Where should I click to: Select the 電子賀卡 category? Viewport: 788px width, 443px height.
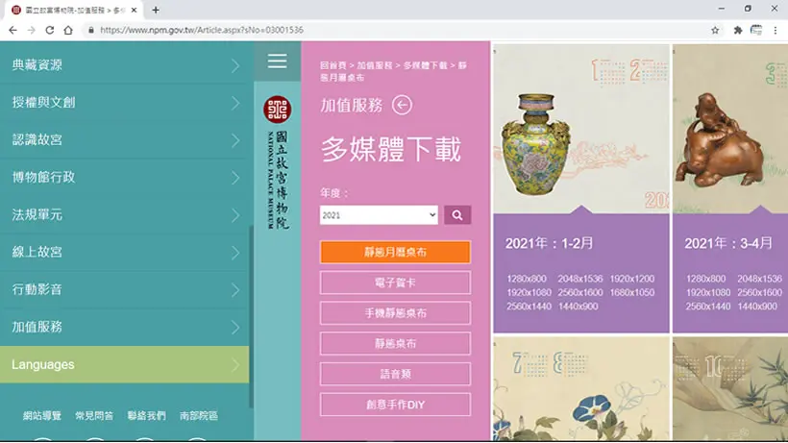pos(395,283)
